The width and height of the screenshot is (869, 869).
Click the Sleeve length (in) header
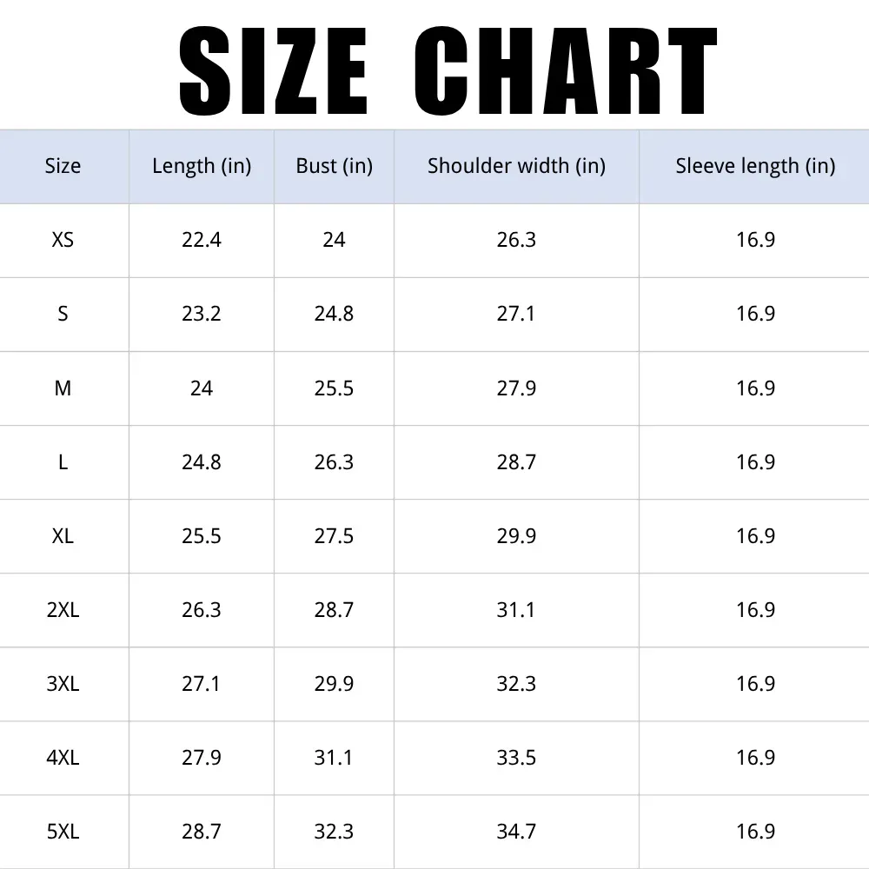coord(755,166)
